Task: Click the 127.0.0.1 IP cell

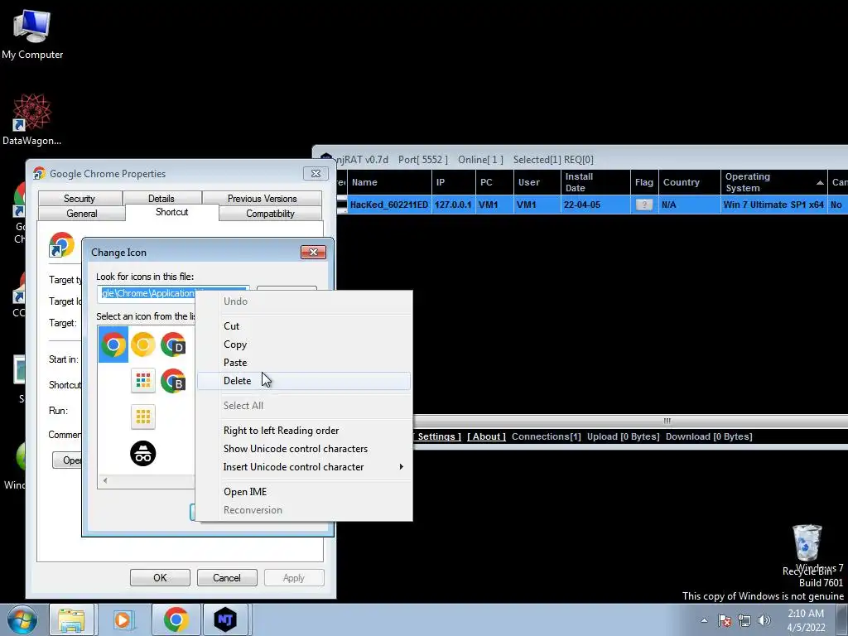Action: pos(453,205)
